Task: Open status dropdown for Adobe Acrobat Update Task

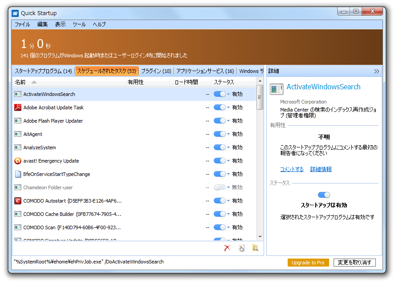Action: point(228,108)
